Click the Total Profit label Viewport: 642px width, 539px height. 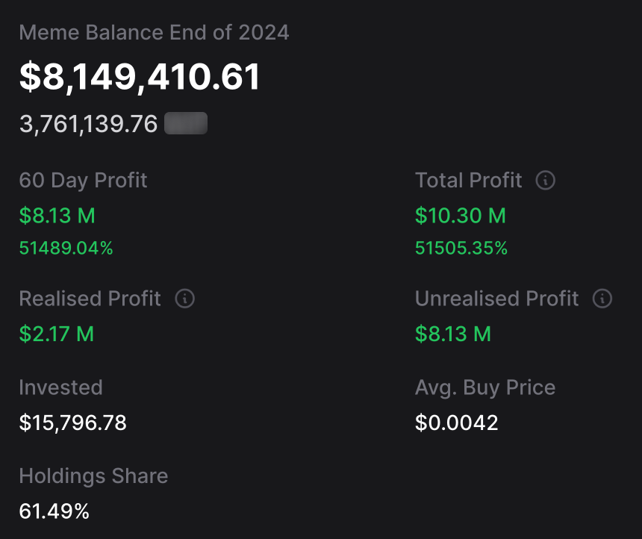pos(468,180)
